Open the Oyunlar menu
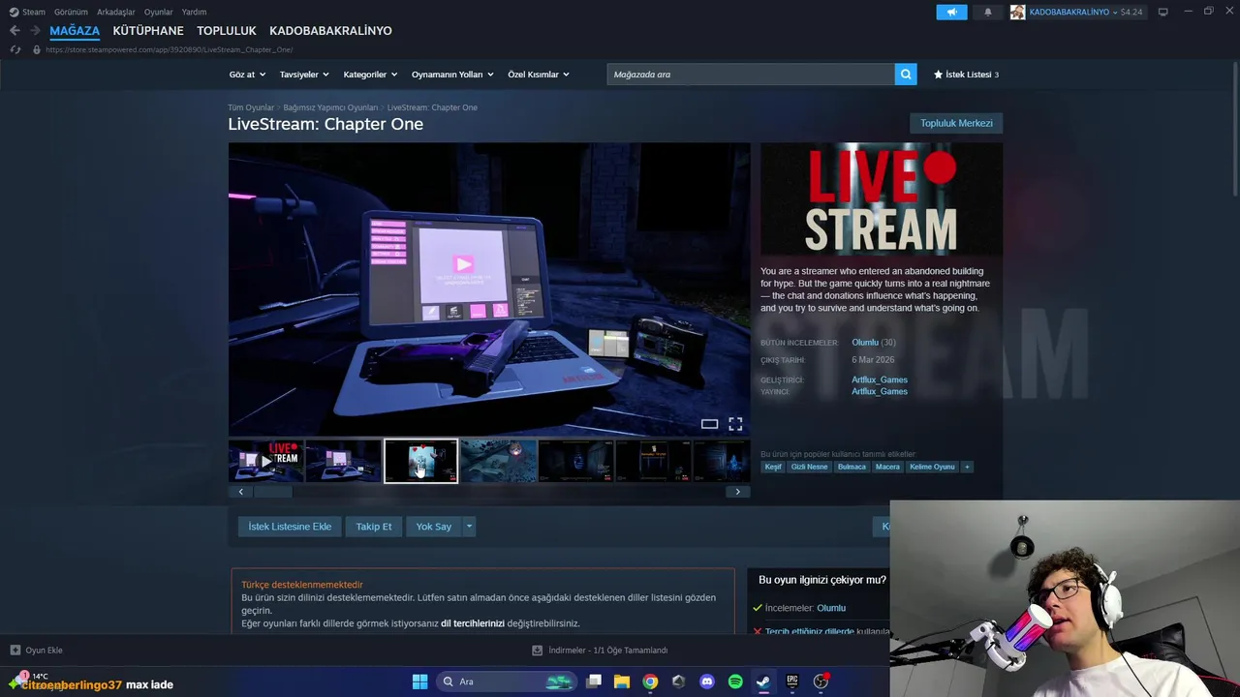The width and height of the screenshot is (1240, 697). 159,12
